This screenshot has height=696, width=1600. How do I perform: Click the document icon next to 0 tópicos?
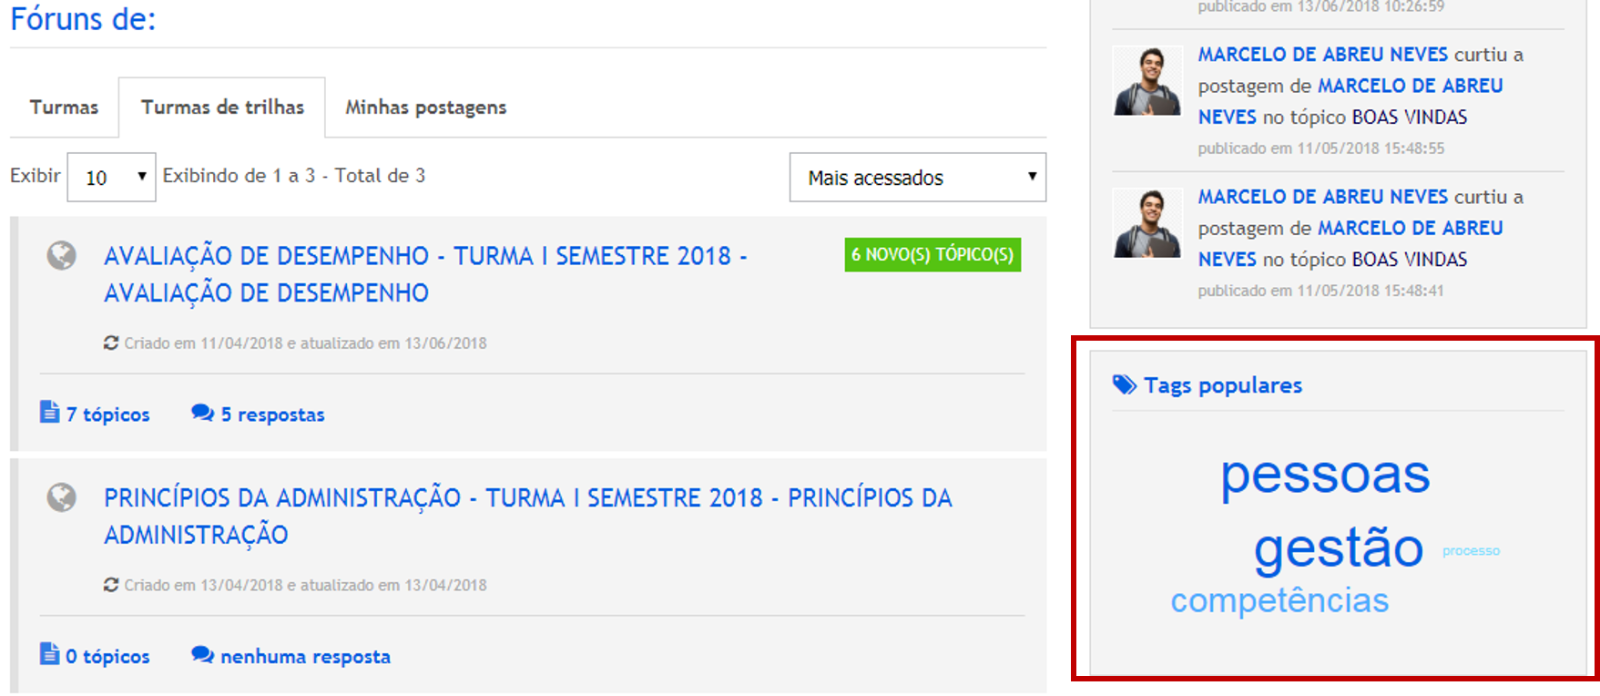(x=49, y=655)
